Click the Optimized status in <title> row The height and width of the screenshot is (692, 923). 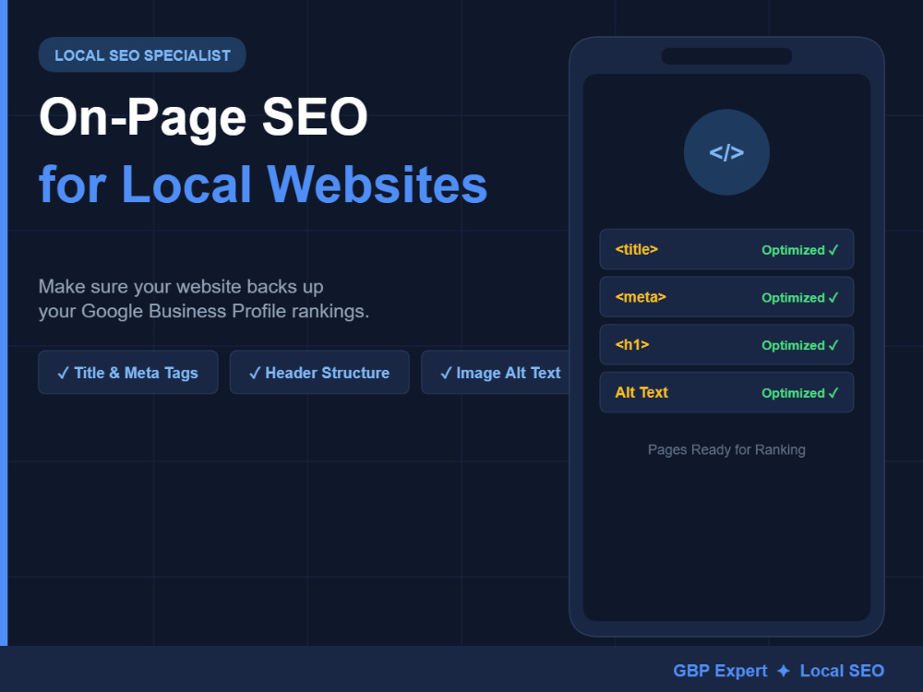click(800, 250)
